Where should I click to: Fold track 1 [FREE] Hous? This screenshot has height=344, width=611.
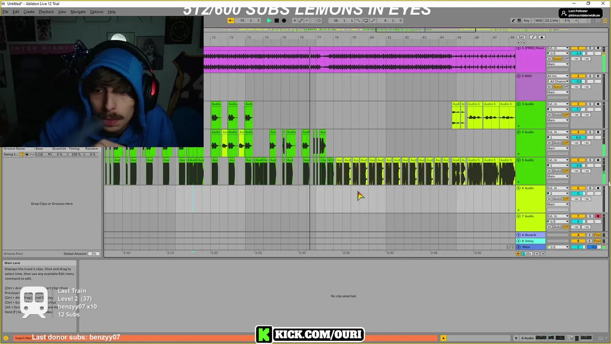tap(519, 48)
